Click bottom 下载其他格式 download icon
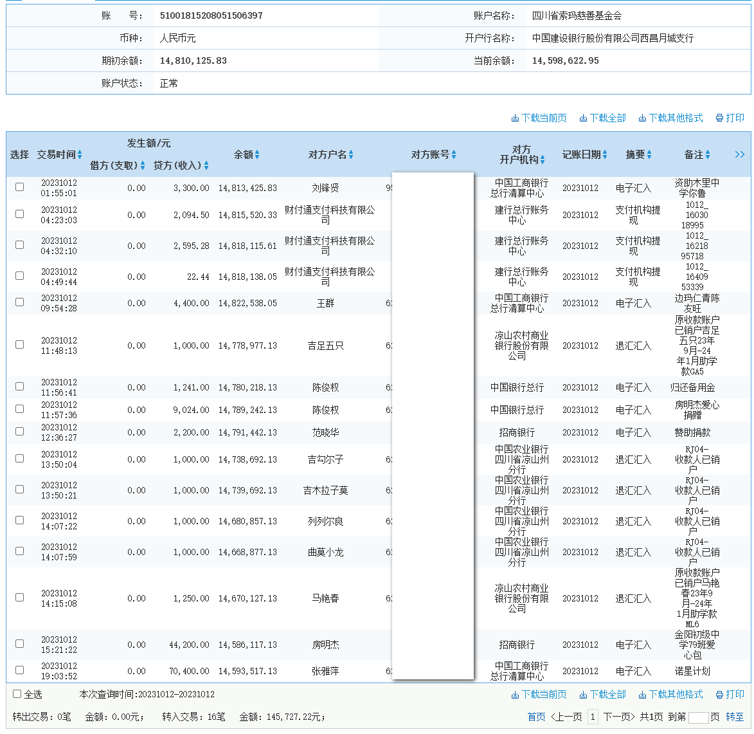754x734 pixels. [x=642, y=695]
